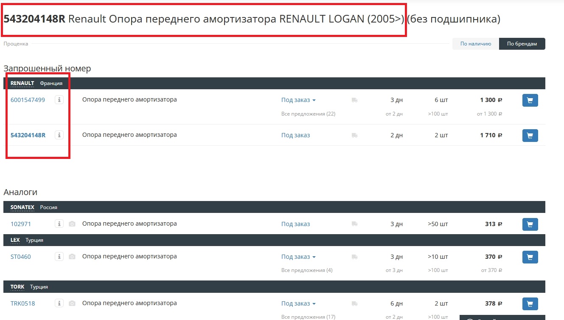The width and height of the screenshot is (564, 320).
Task: Open 'Под заказ' link for 543204148R
Action: coord(295,135)
